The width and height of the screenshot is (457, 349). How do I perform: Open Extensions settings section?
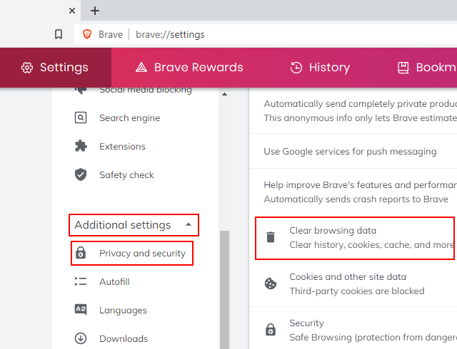(122, 146)
